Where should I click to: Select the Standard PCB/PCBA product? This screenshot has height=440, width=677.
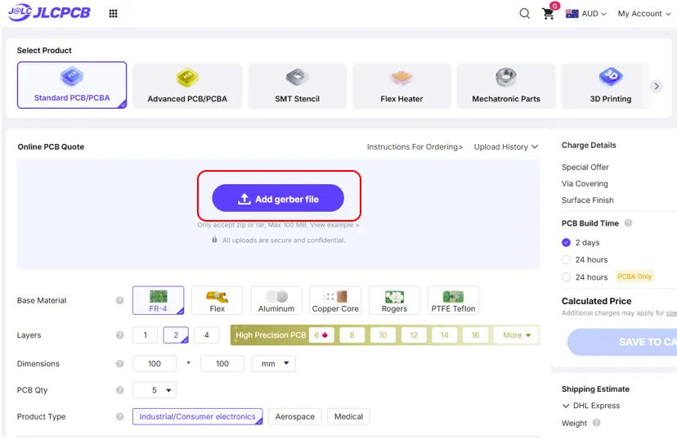point(72,85)
